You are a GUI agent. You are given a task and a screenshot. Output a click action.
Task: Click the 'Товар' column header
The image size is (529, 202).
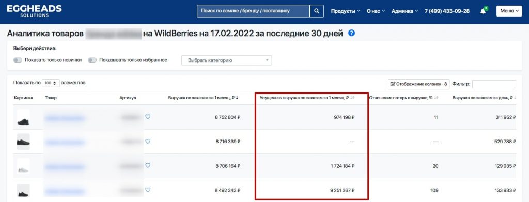(x=51, y=98)
